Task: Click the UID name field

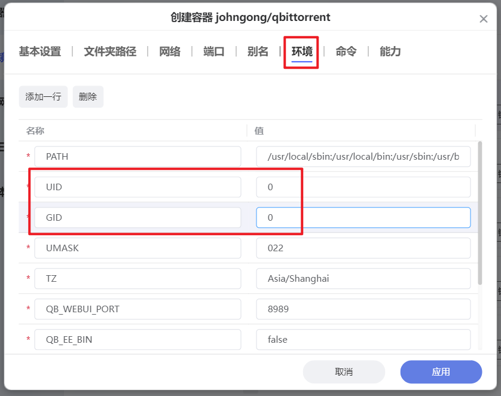Action: tap(138, 187)
